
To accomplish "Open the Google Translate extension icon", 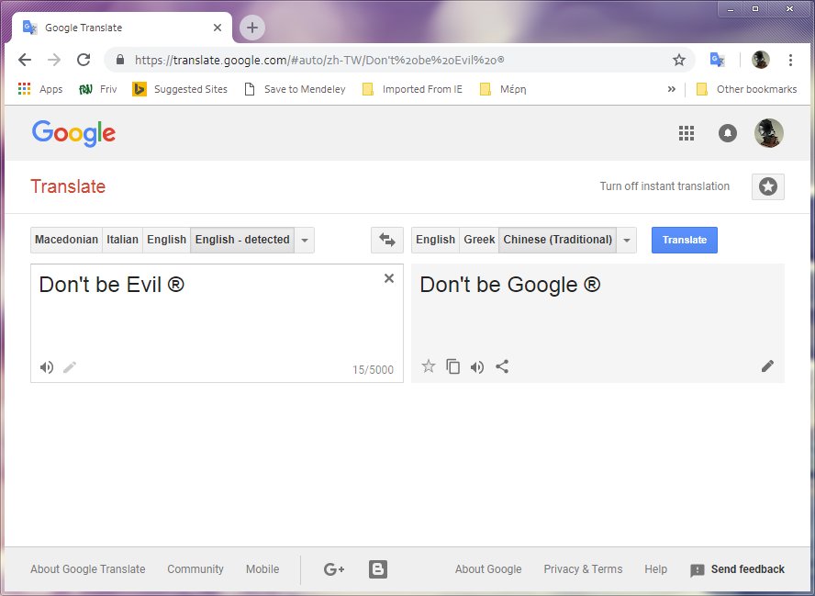I will click(718, 60).
